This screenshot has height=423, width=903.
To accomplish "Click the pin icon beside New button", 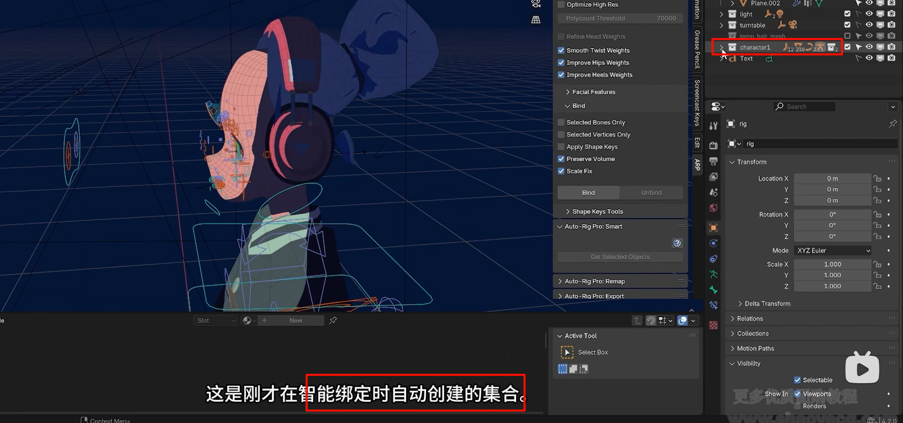I will (x=333, y=320).
